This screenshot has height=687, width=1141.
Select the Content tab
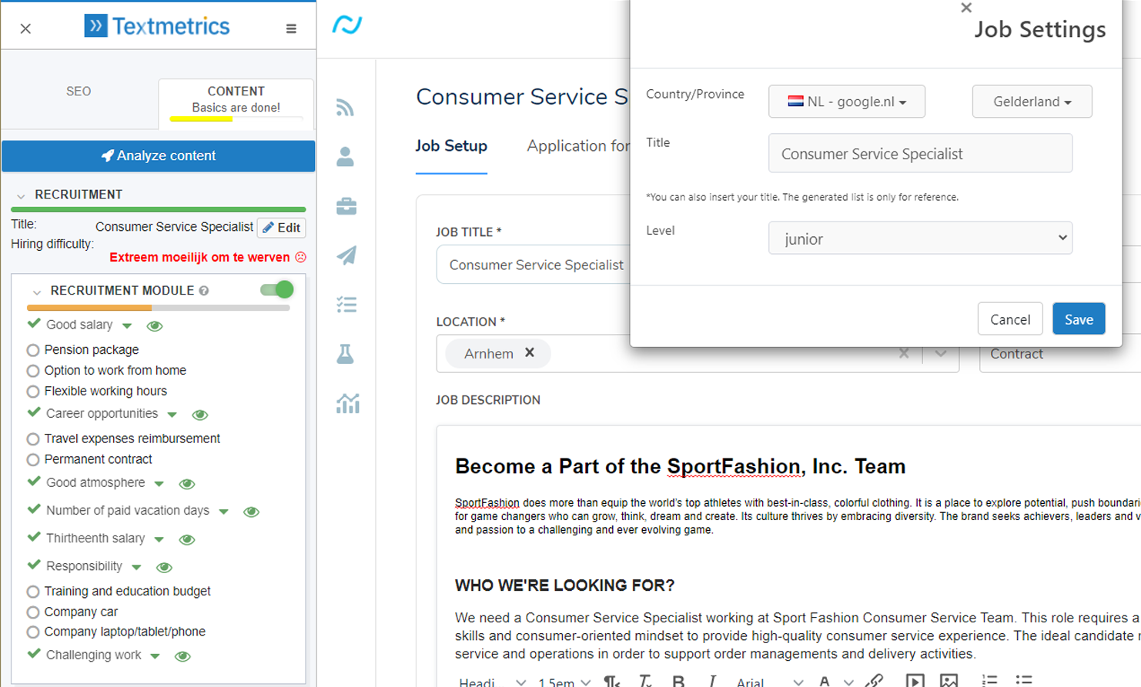click(x=236, y=102)
